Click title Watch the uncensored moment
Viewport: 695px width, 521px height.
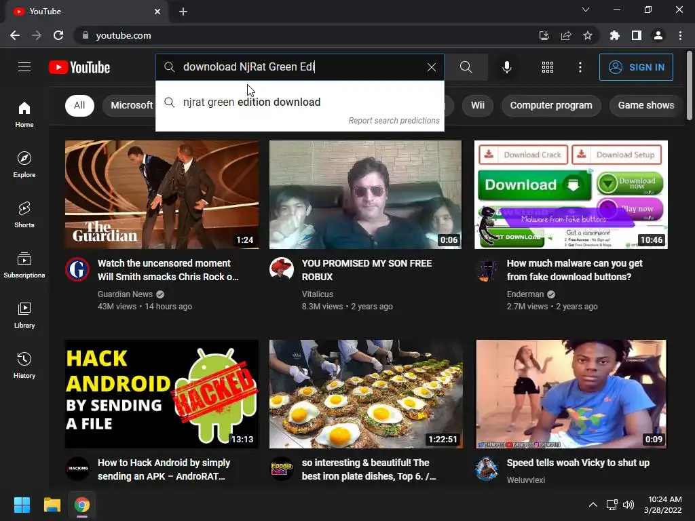[168, 270]
